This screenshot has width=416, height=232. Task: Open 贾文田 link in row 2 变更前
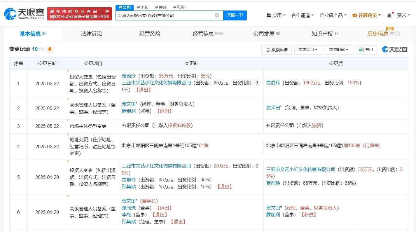click(x=129, y=104)
